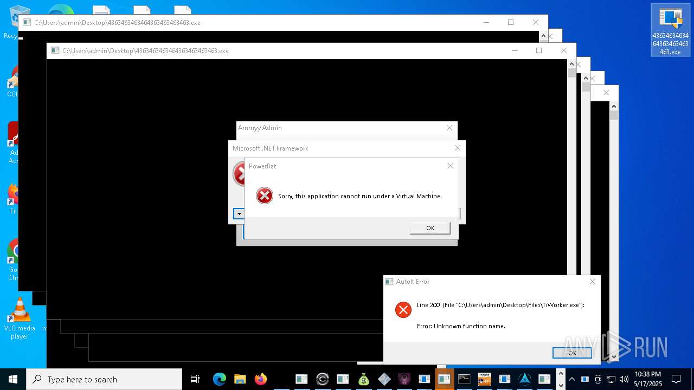Open File Explorer from the taskbar
The image size is (694, 390).
[x=240, y=379]
